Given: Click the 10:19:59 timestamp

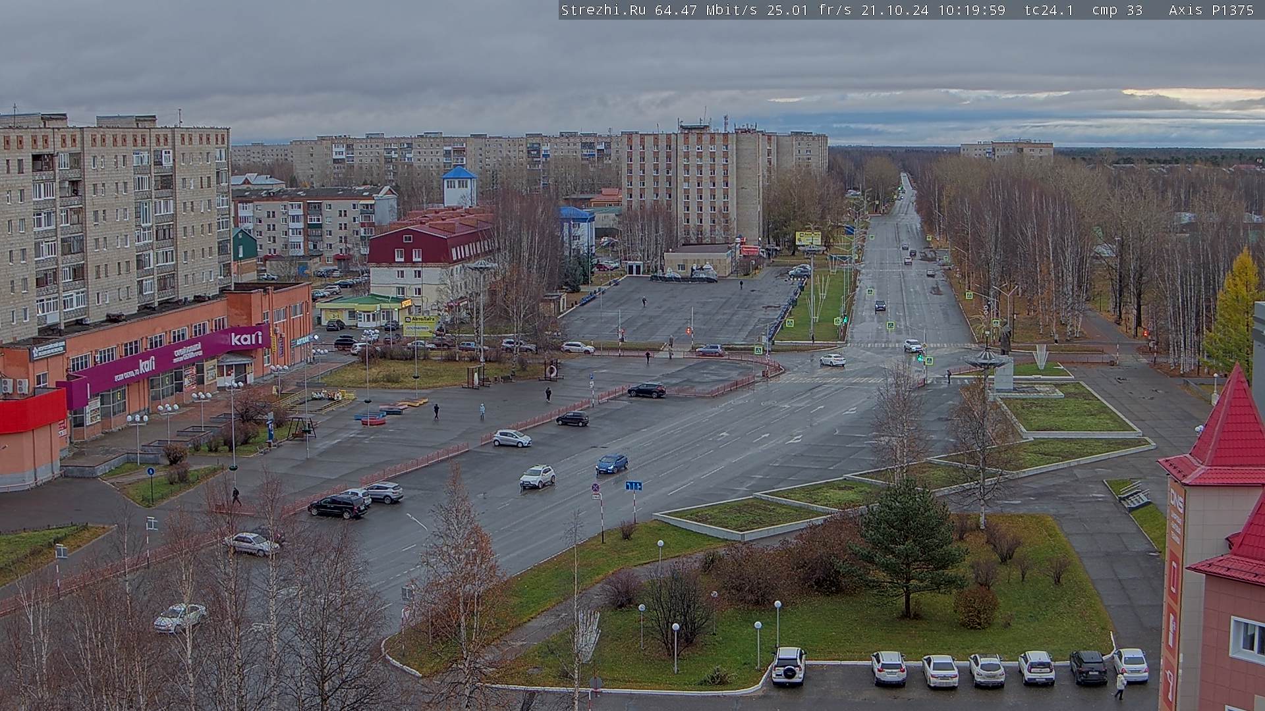Looking at the screenshot, I should 972,10.
